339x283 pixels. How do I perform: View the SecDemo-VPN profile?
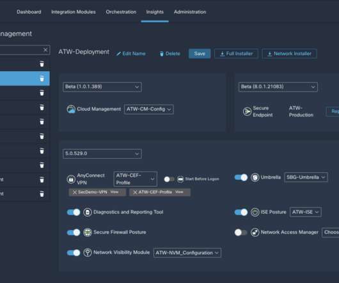tap(114, 192)
